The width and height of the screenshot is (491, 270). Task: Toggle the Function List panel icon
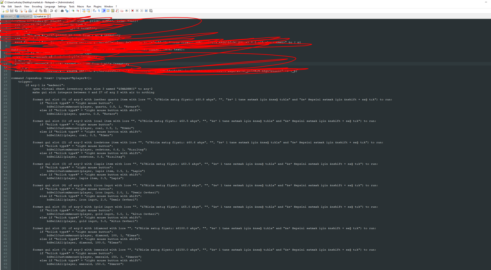pos(117,11)
